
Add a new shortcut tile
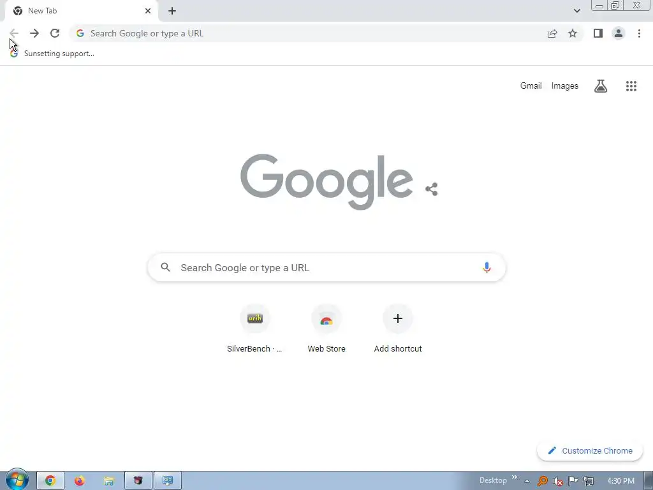[398, 329]
